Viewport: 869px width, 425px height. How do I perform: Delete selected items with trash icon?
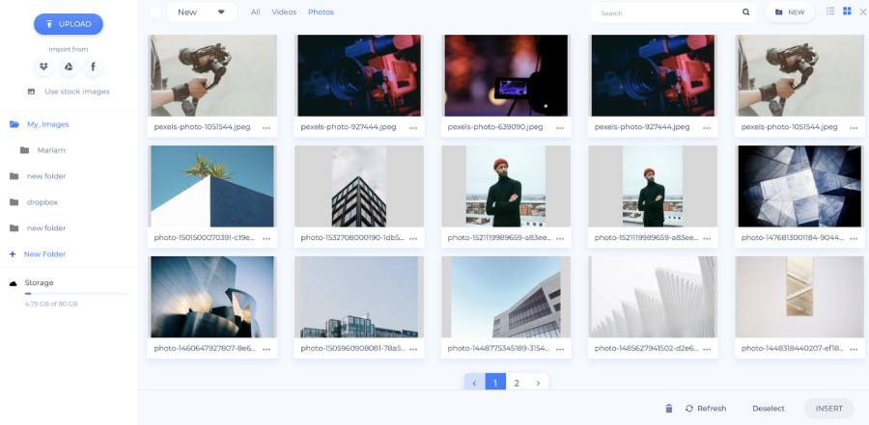pyautogui.click(x=669, y=409)
